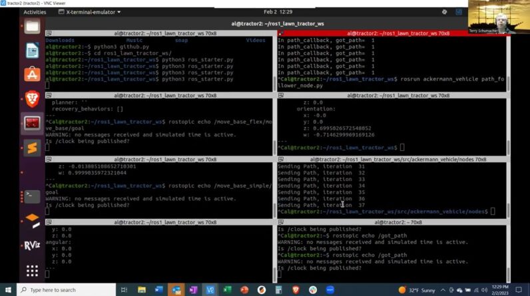Click the Windows search box
The height and width of the screenshot is (296, 530).
[67, 290]
